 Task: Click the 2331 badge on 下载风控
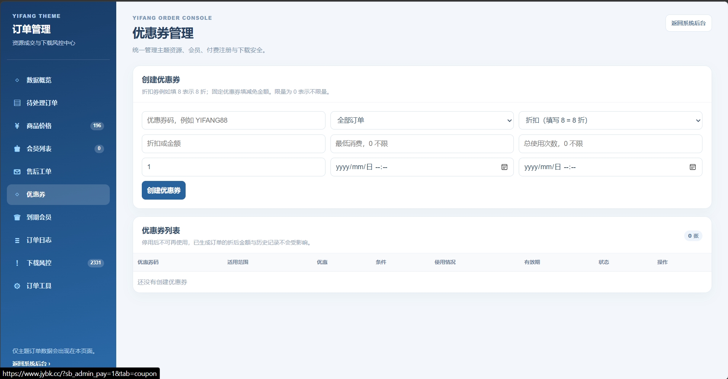96,263
